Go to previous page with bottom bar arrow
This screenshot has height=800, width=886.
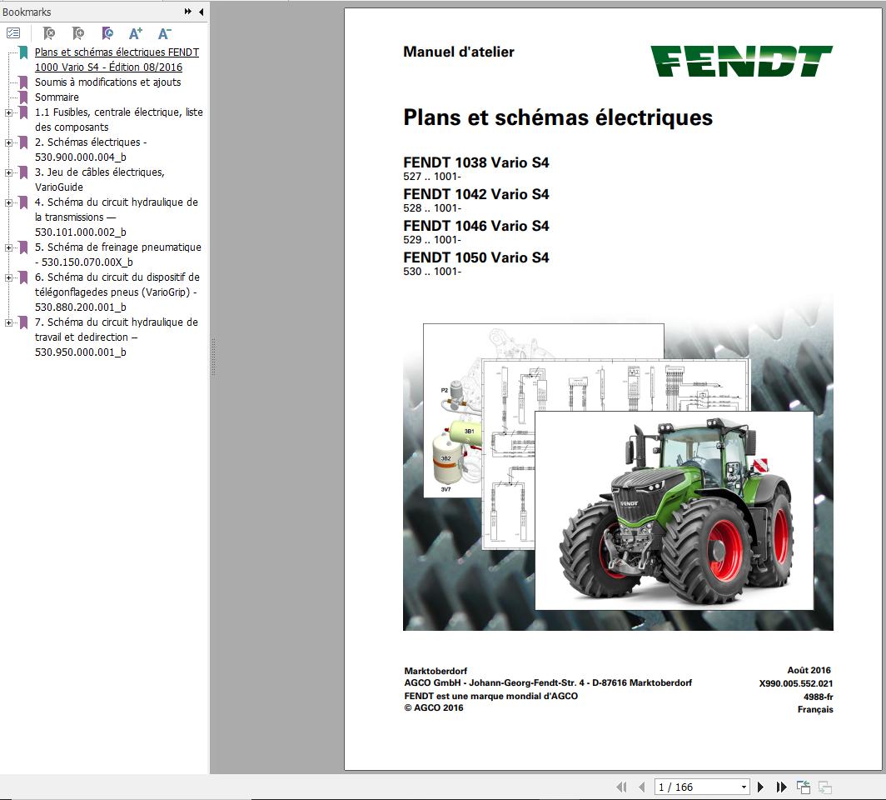click(x=641, y=787)
